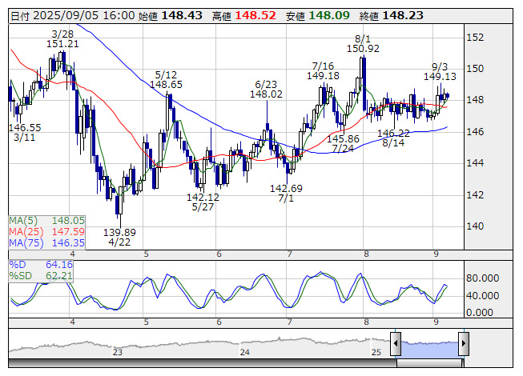This screenshot has height=376, width=523.
Task: Select the 24 year marker in navigator
Action: point(245,352)
